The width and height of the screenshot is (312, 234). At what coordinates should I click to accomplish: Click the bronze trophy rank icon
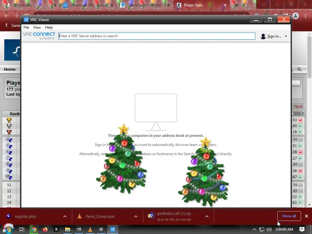[x=9, y=132]
